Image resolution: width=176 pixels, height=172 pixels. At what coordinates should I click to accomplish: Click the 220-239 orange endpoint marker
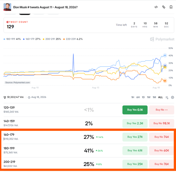point(165,81)
